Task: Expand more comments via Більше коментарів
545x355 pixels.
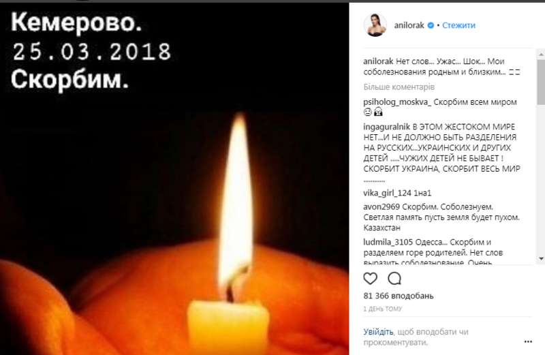Action: 399,87
